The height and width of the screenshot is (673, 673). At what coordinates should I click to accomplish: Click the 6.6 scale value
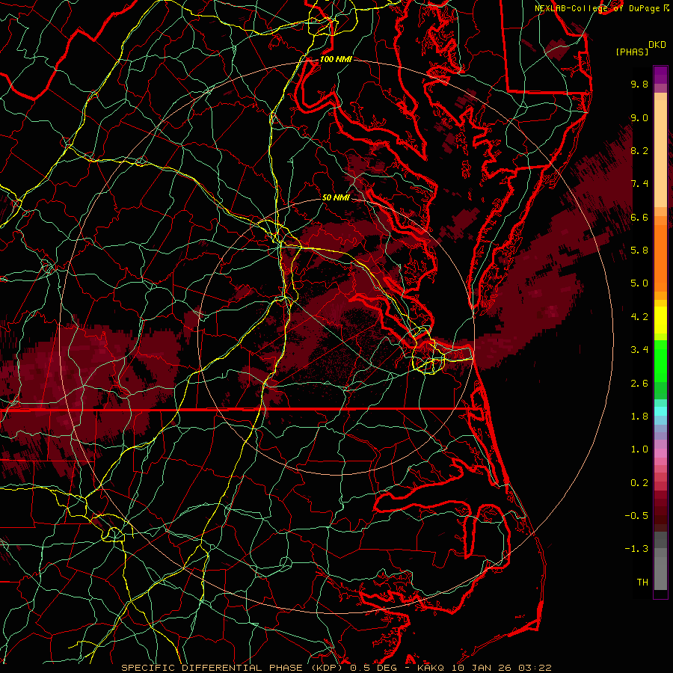point(639,217)
